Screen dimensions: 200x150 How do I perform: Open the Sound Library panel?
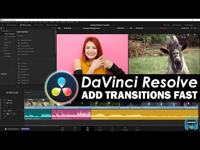click(x=52, y=25)
